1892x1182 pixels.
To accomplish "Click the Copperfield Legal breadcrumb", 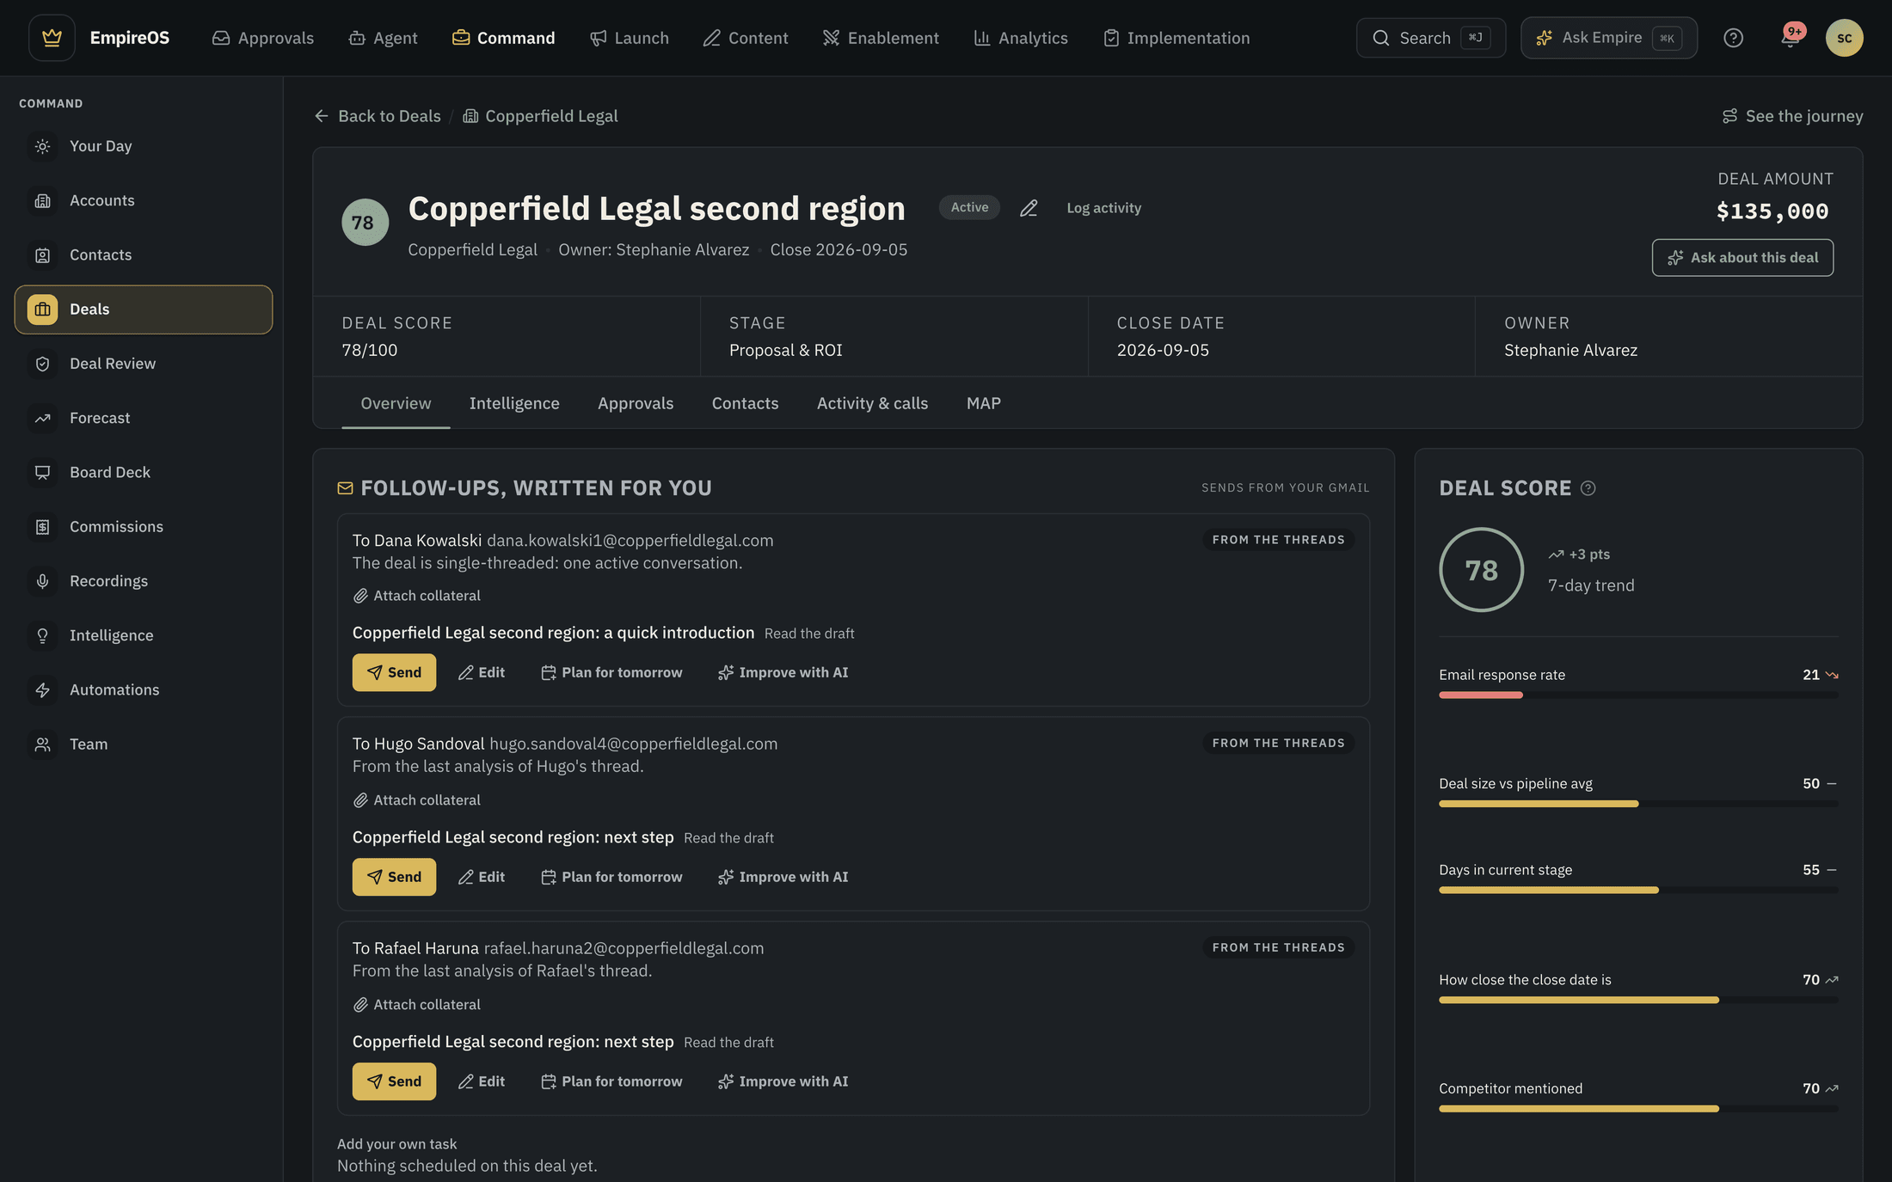I will tap(541, 116).
